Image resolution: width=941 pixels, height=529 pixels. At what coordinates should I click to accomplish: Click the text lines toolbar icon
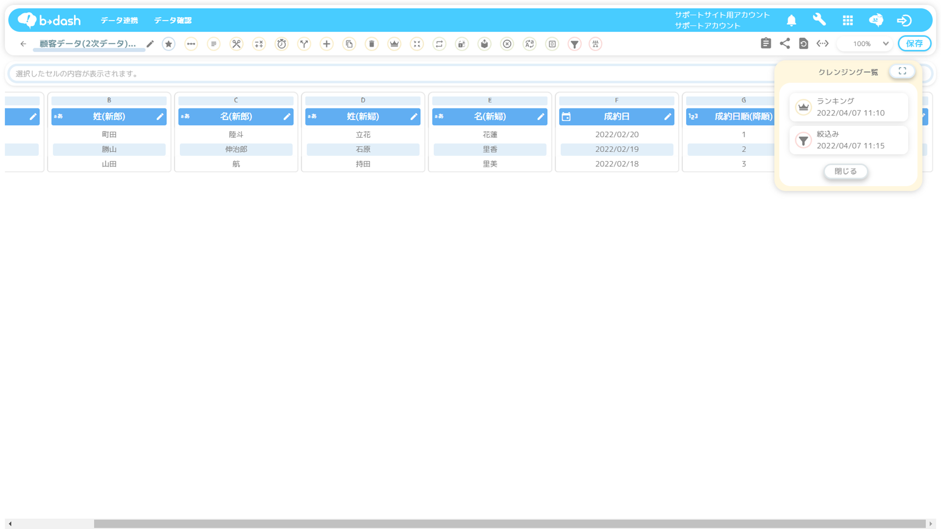click(214, 44)
